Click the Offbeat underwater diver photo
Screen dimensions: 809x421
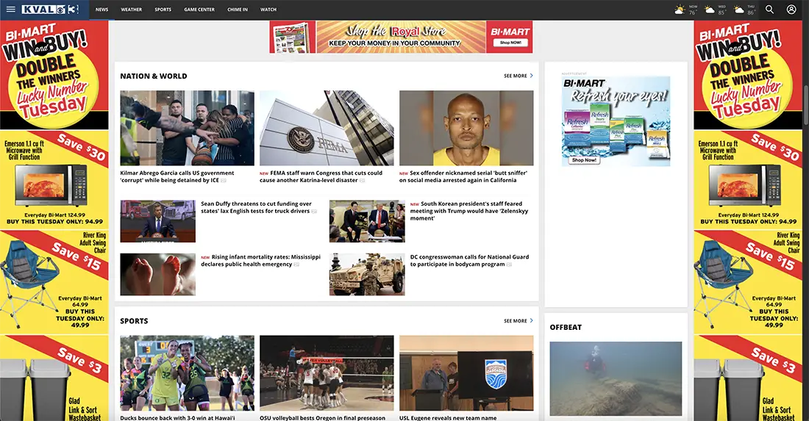point(616,378)
